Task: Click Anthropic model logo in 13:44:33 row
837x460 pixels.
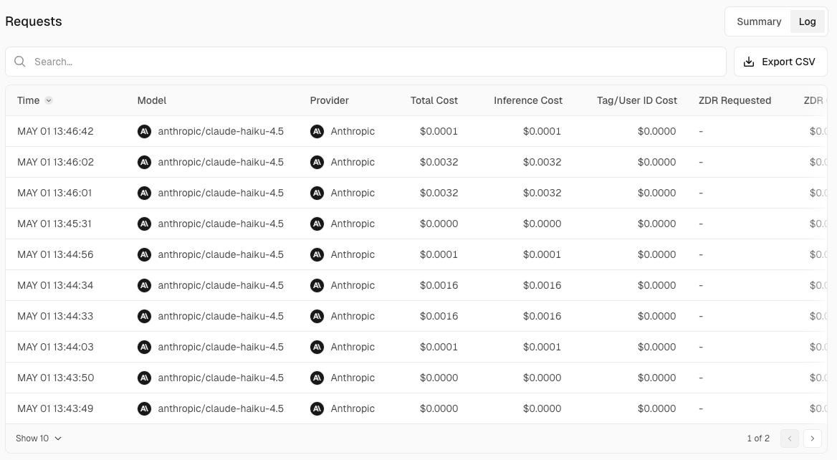Action: (x=144, y=317)
